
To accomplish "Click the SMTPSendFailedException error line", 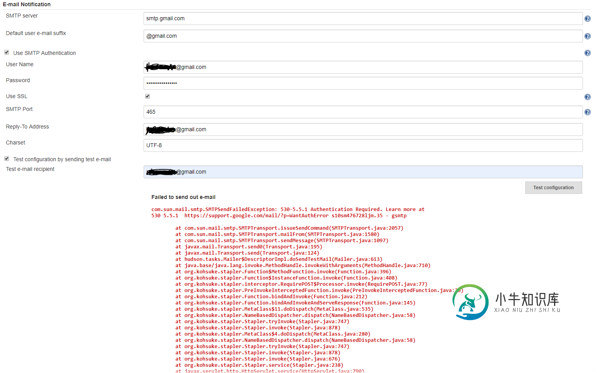I will 288,209.
